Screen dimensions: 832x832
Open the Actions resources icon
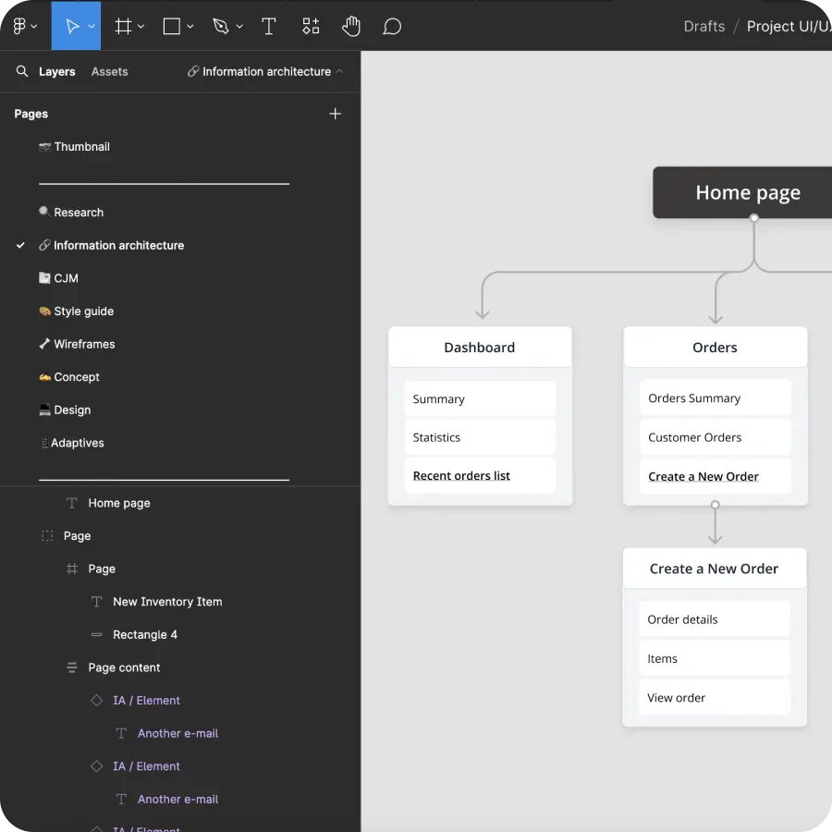[x=310, y=26]
